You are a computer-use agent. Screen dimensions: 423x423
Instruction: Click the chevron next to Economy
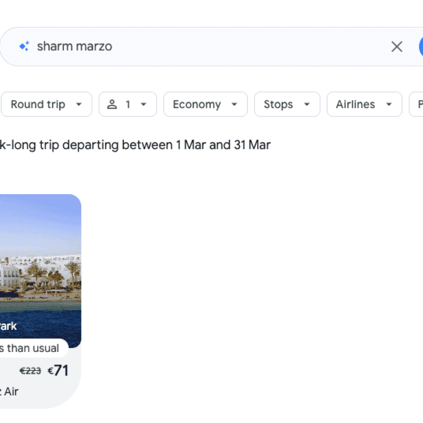235,105
